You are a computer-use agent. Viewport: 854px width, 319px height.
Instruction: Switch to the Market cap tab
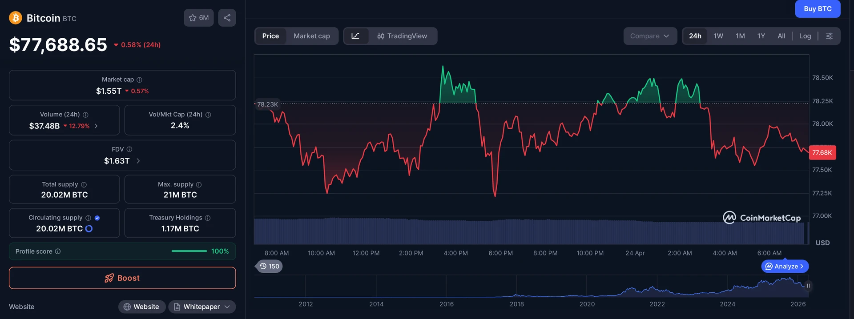(312, 36)
